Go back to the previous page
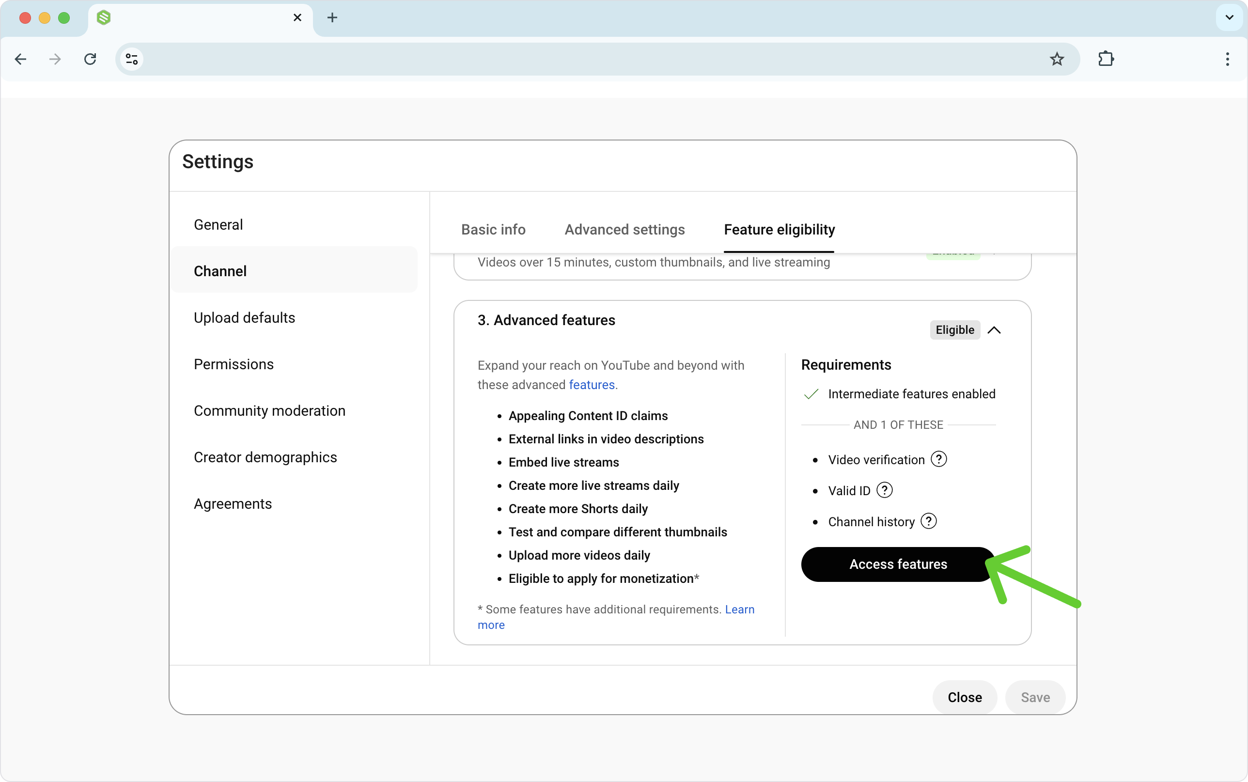Viewport: 1248px width, 782px height. click(x=21, y=59)
